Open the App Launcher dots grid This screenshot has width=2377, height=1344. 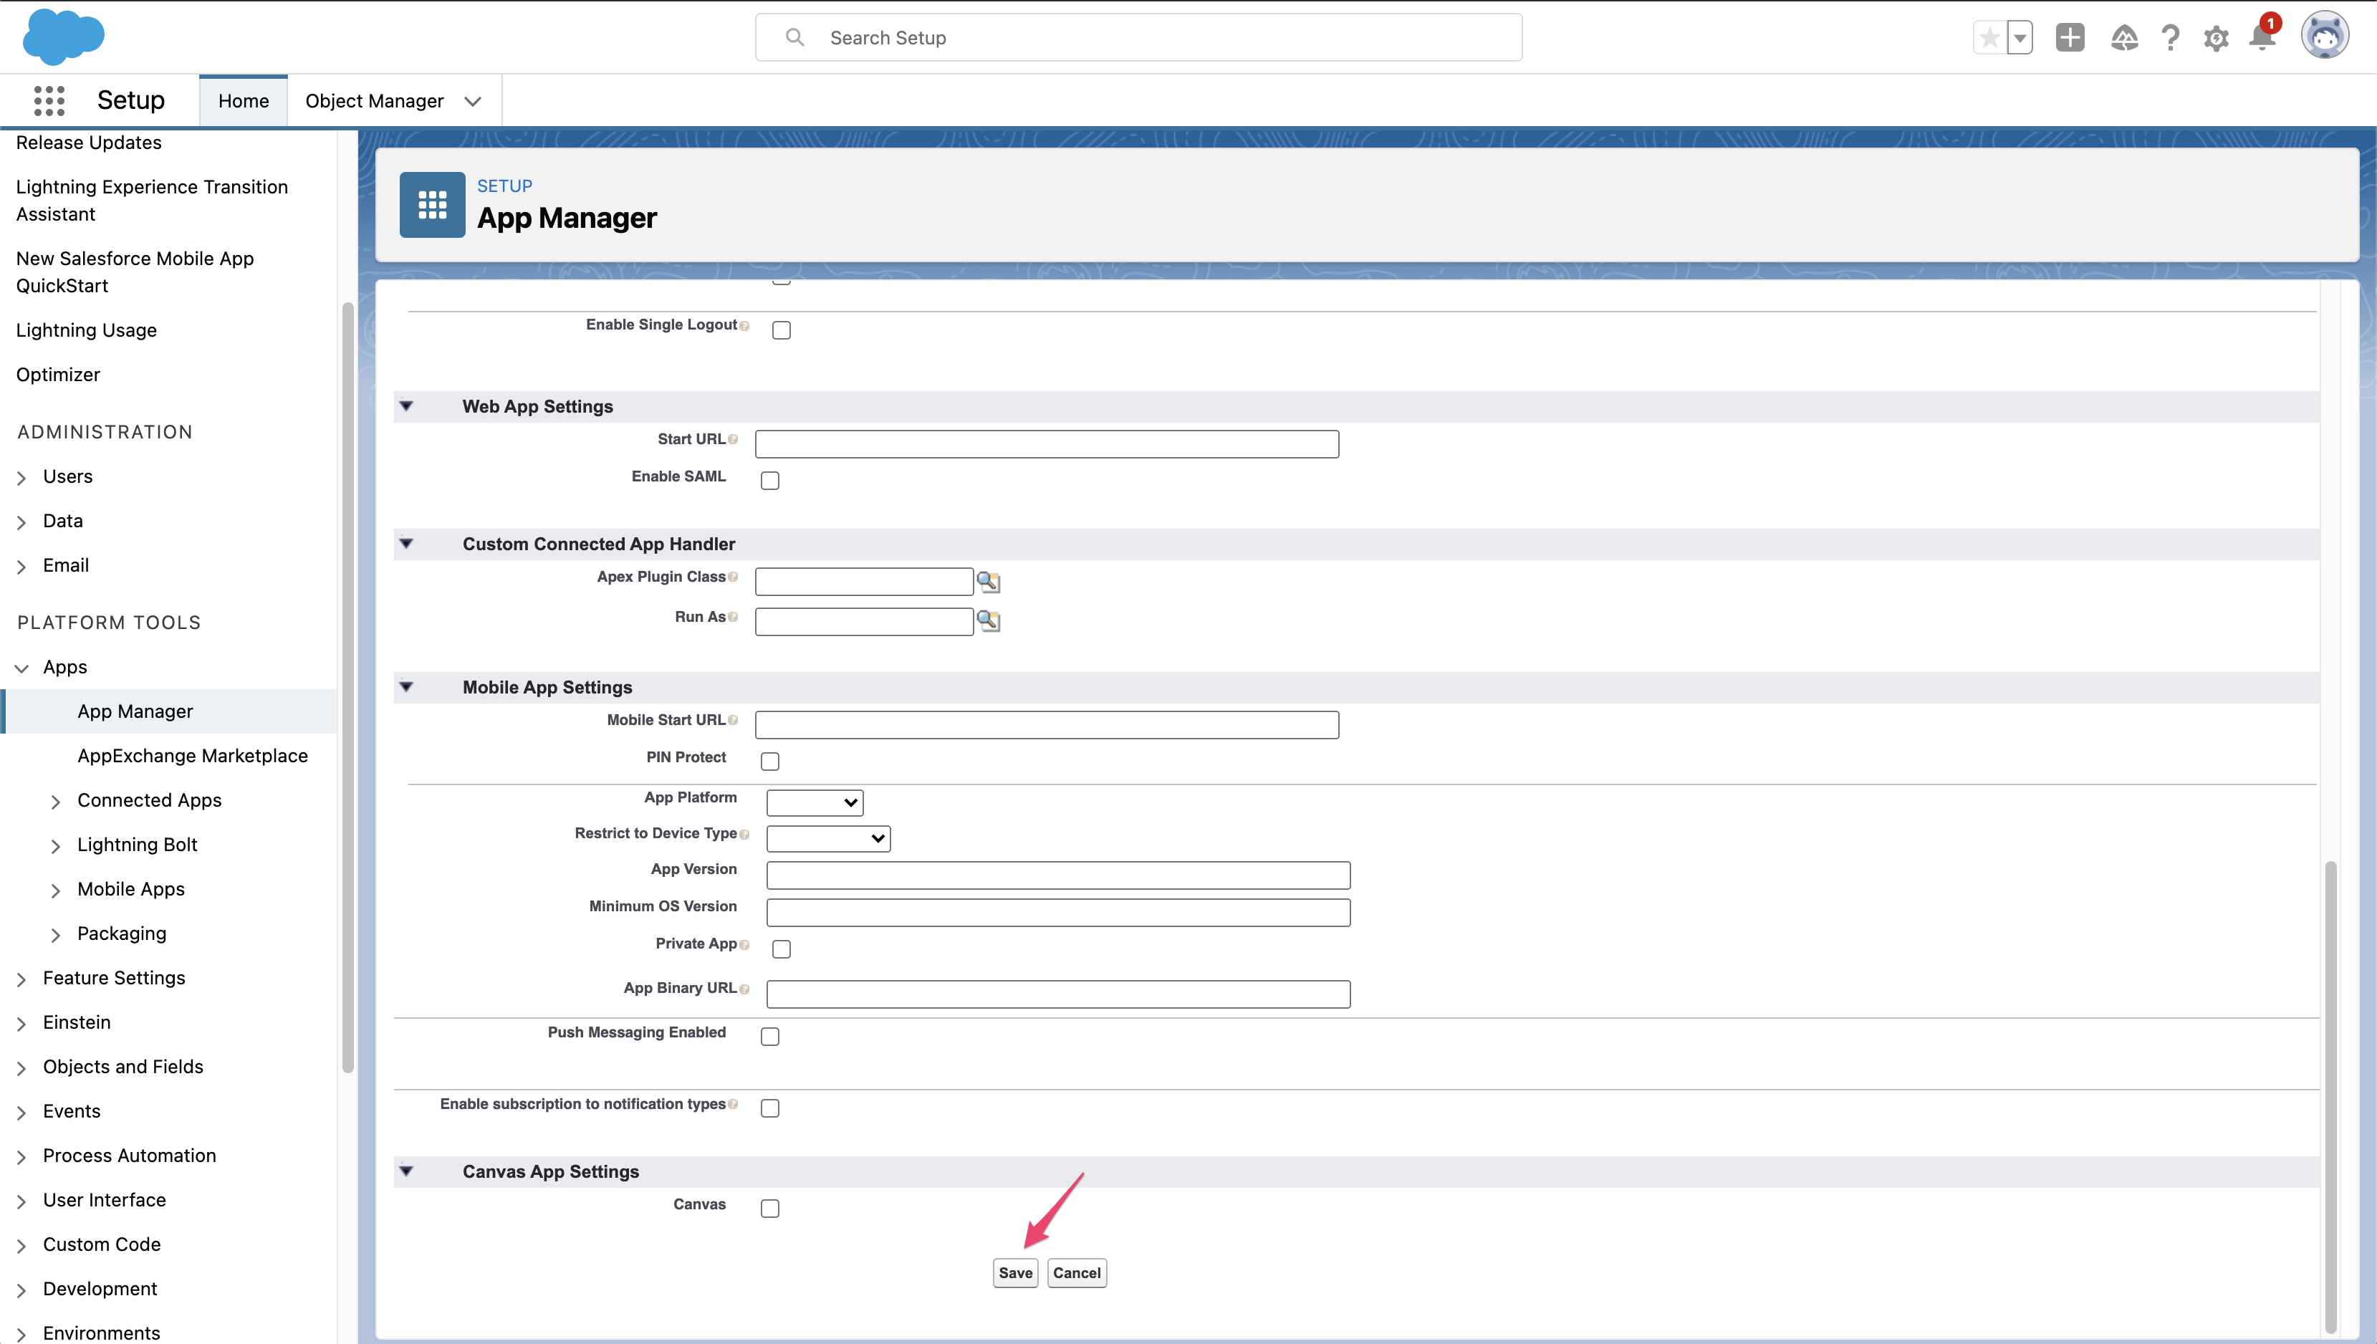[49, 100]
